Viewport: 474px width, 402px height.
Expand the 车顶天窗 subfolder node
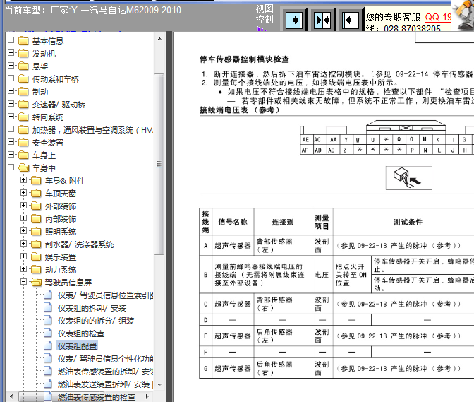pos(23,193)
